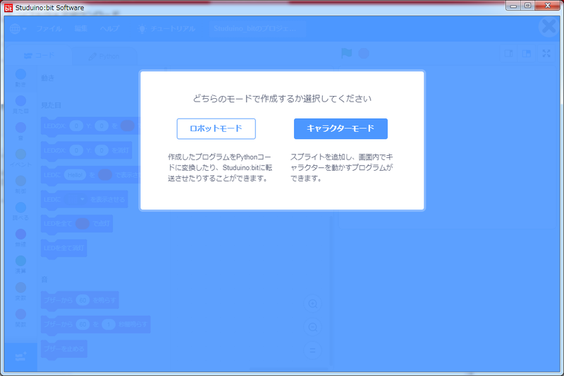564x376 pixels.
Task: Click the Hello! text input
Action: tap(75, 175)
